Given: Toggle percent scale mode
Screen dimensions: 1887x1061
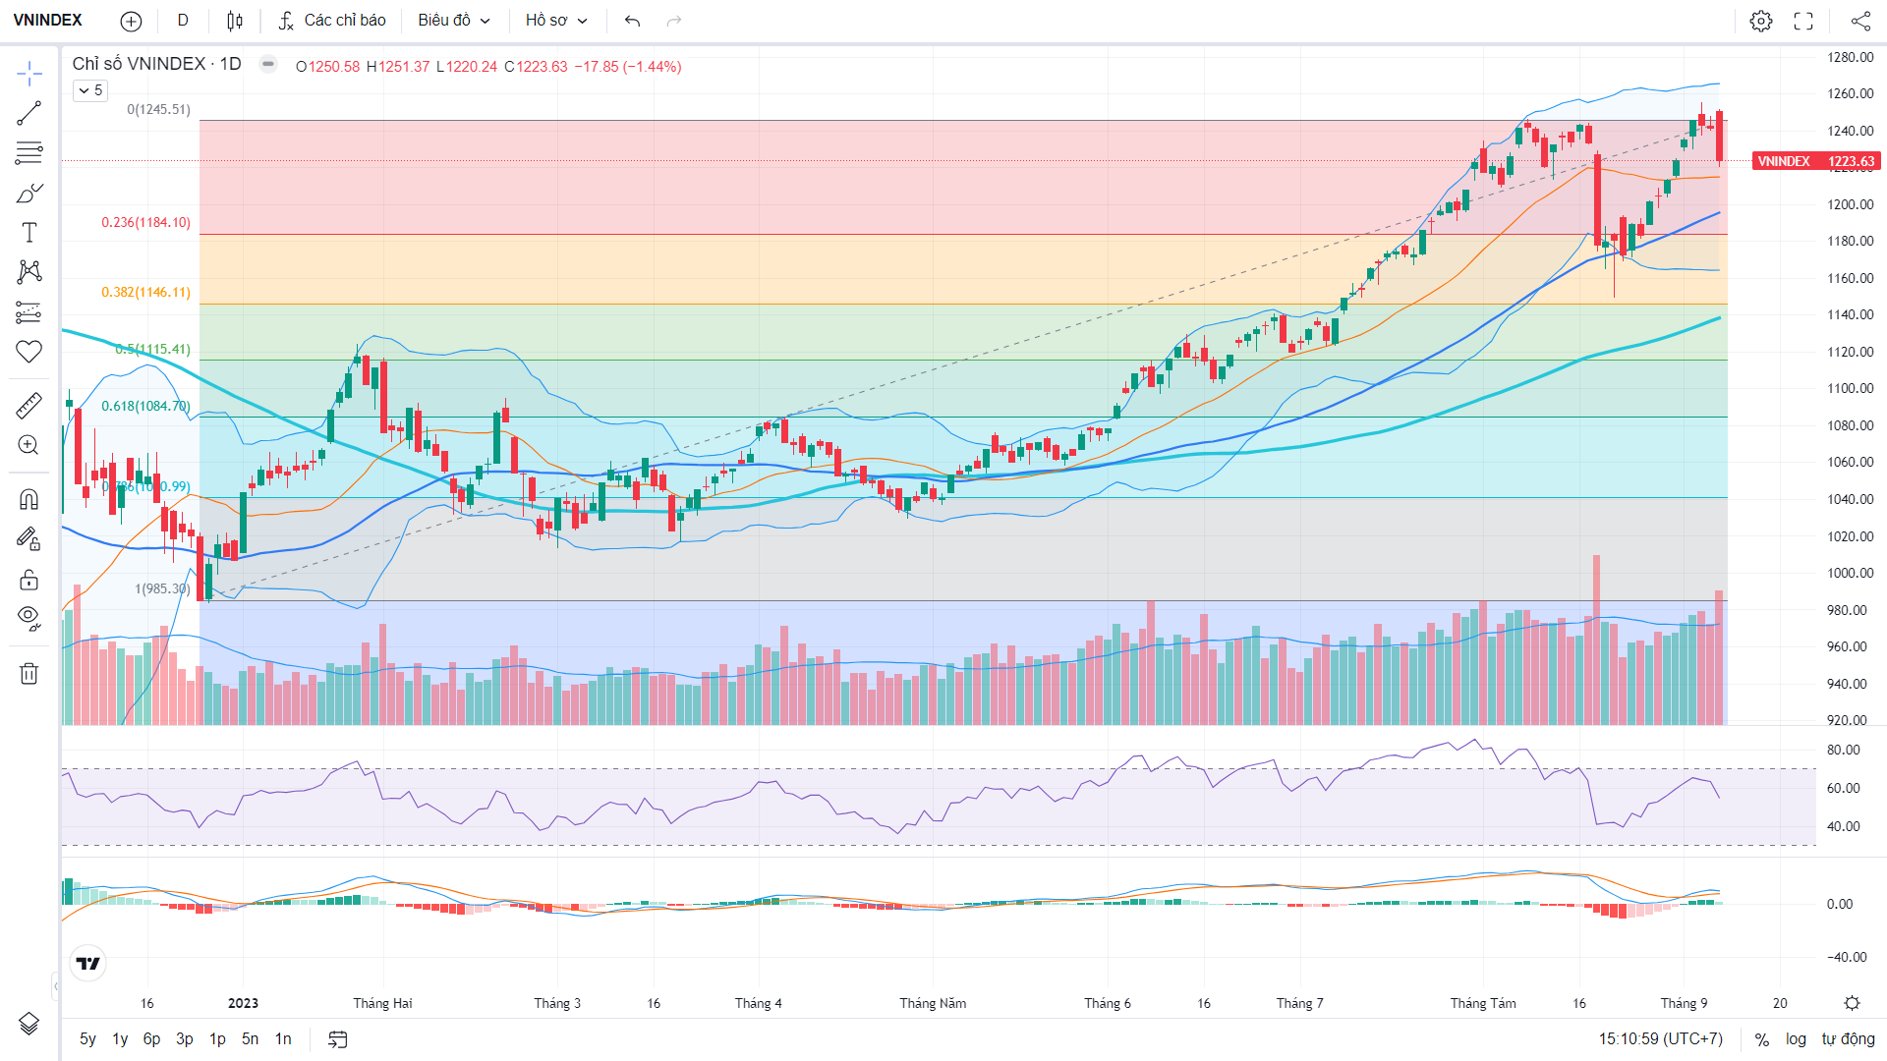Looking at the screenshot, I should (x=1762, y=1039).
